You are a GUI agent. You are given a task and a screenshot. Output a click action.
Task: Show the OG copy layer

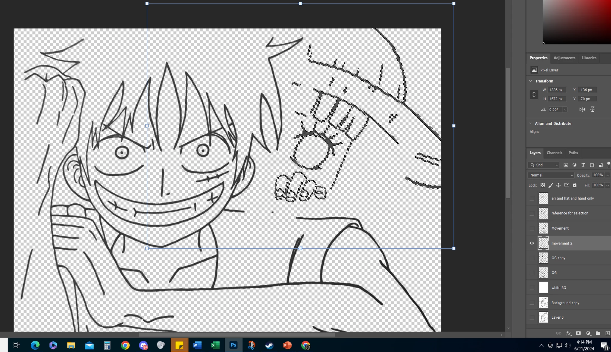532,258
